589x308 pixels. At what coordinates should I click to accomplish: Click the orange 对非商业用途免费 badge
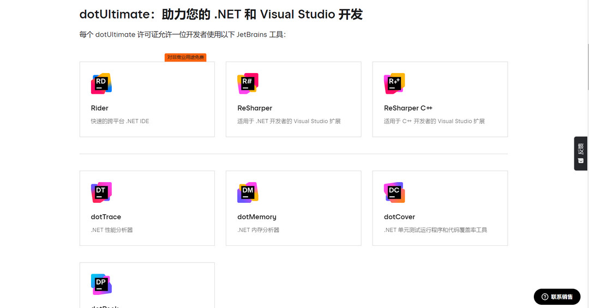(185, 57)
